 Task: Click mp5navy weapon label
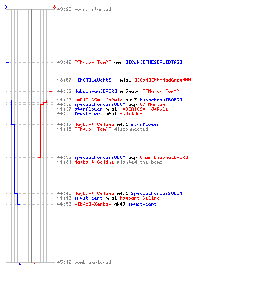130,91
